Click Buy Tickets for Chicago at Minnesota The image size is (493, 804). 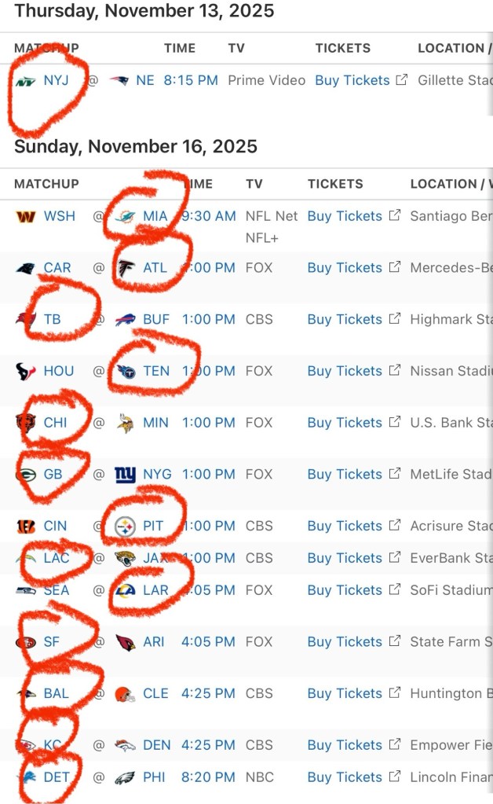[344, 423]
